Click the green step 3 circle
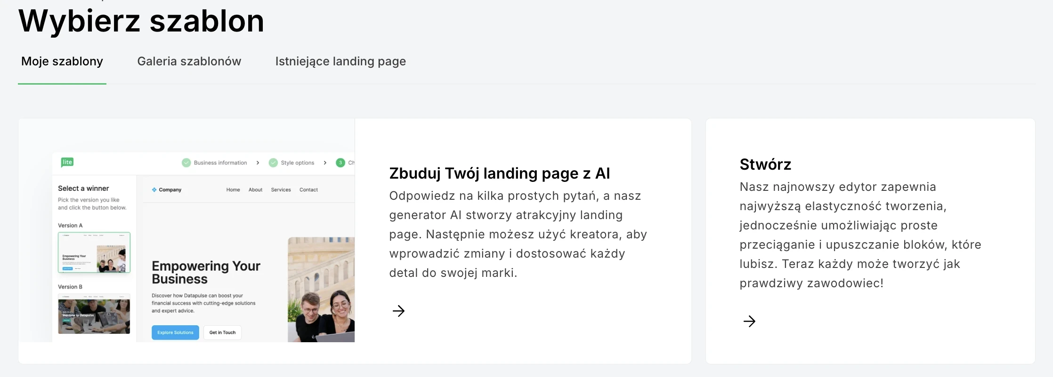 [x=340, y=163]
